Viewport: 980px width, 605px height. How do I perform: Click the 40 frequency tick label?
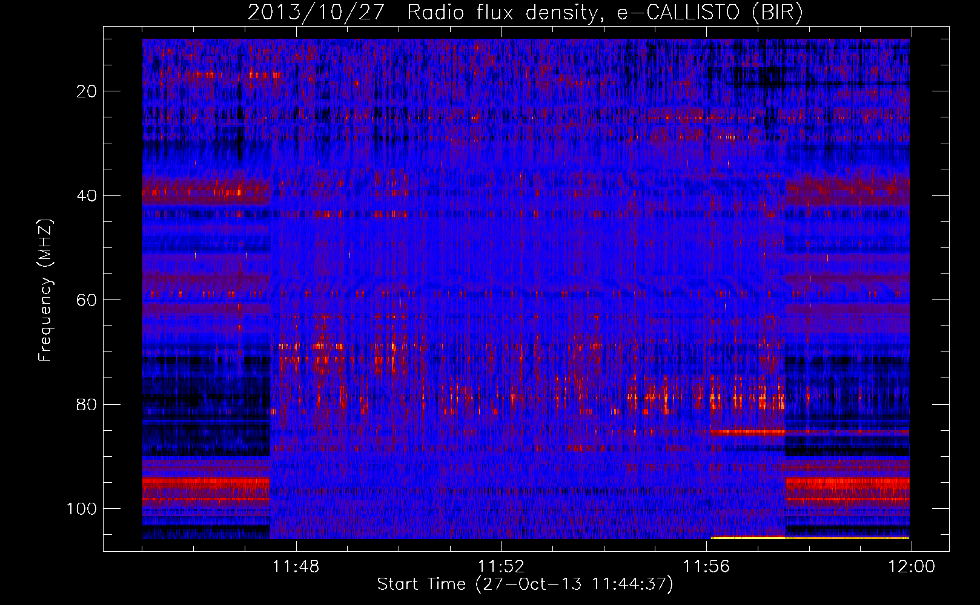[x=87, y=196]
